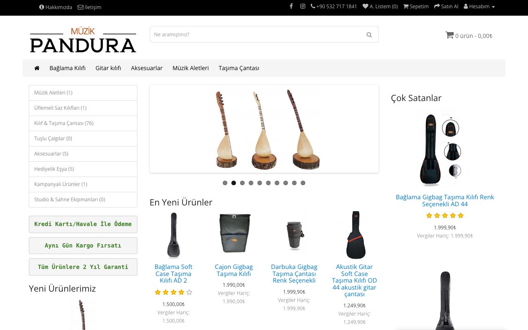Click the Darbuka Gigbag product image
This screenshot has height=330, width=528.
pyautogui.click(x=294, y=235)
